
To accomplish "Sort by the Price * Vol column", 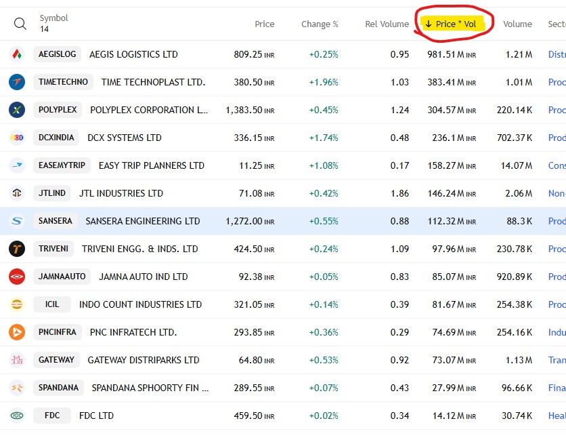I will [451, 24].
